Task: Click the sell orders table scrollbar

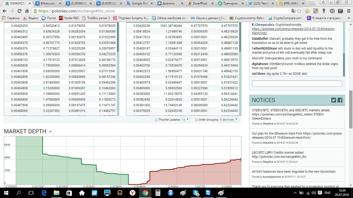Action: coord(118,37)
